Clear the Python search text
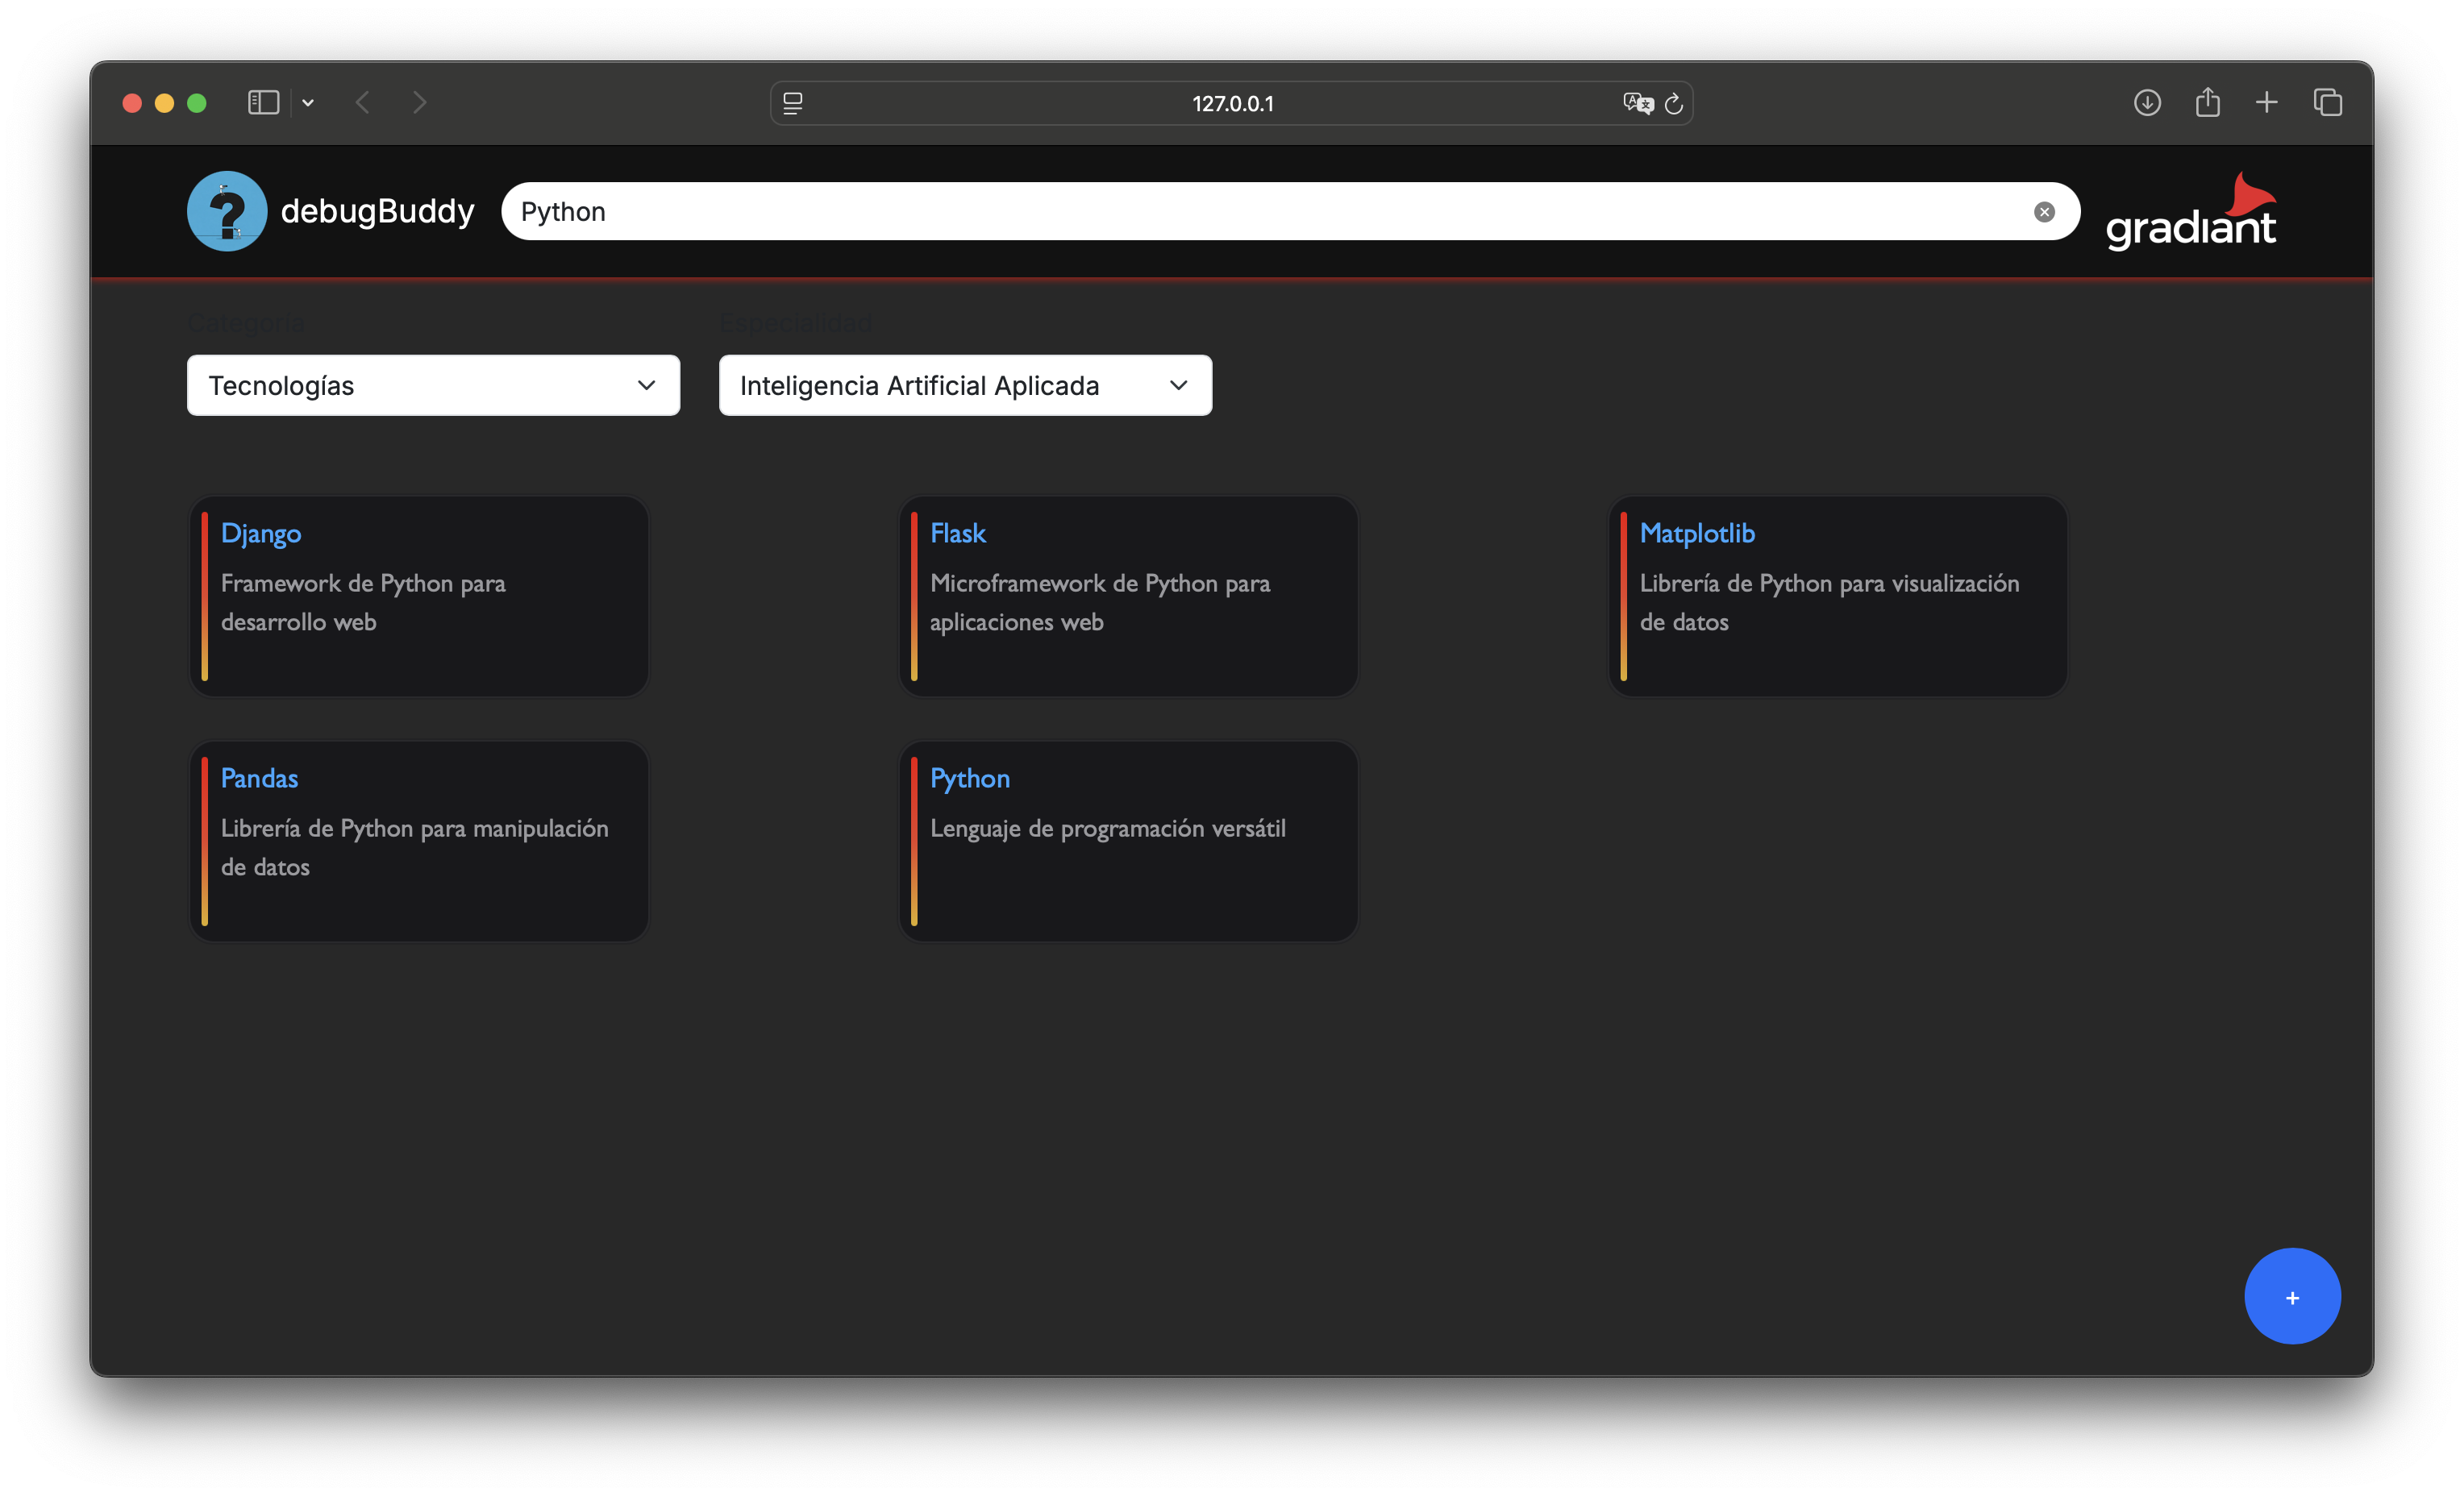The height and width of the screenshot is (1496, 2464). click(2043, 212)
